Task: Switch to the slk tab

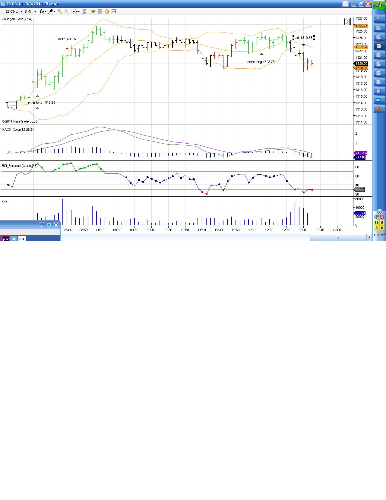Action: [x=14, y=239]
